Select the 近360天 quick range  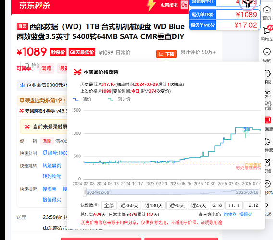coord(129,205)
